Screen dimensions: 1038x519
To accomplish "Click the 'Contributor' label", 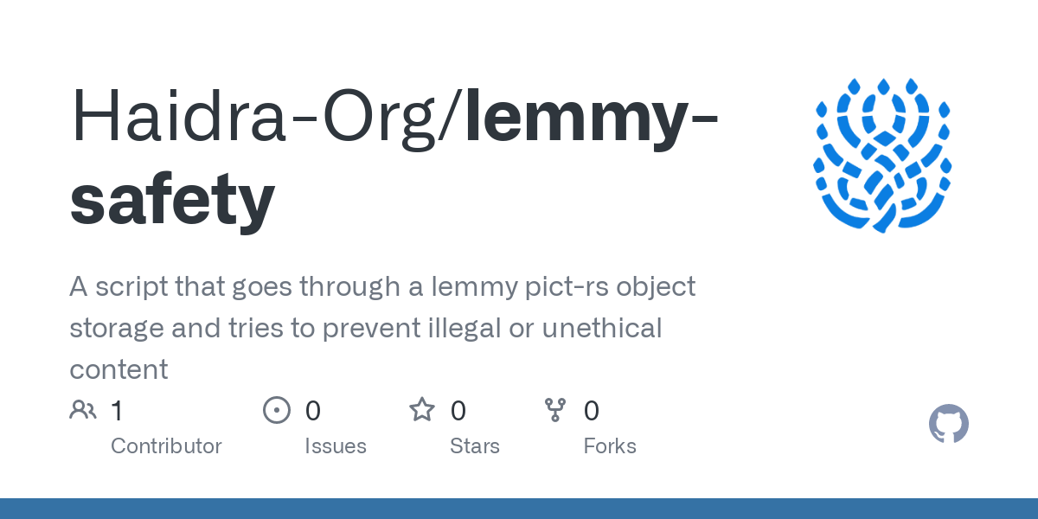I will [x=166, y=446].
